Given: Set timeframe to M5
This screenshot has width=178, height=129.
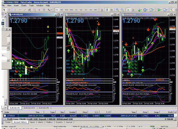Looking at the screenshot, I should [62, 10].
